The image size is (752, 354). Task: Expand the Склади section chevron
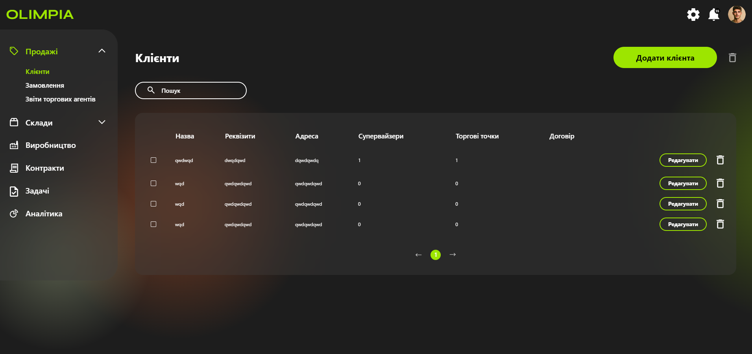[x=102, y=122]
